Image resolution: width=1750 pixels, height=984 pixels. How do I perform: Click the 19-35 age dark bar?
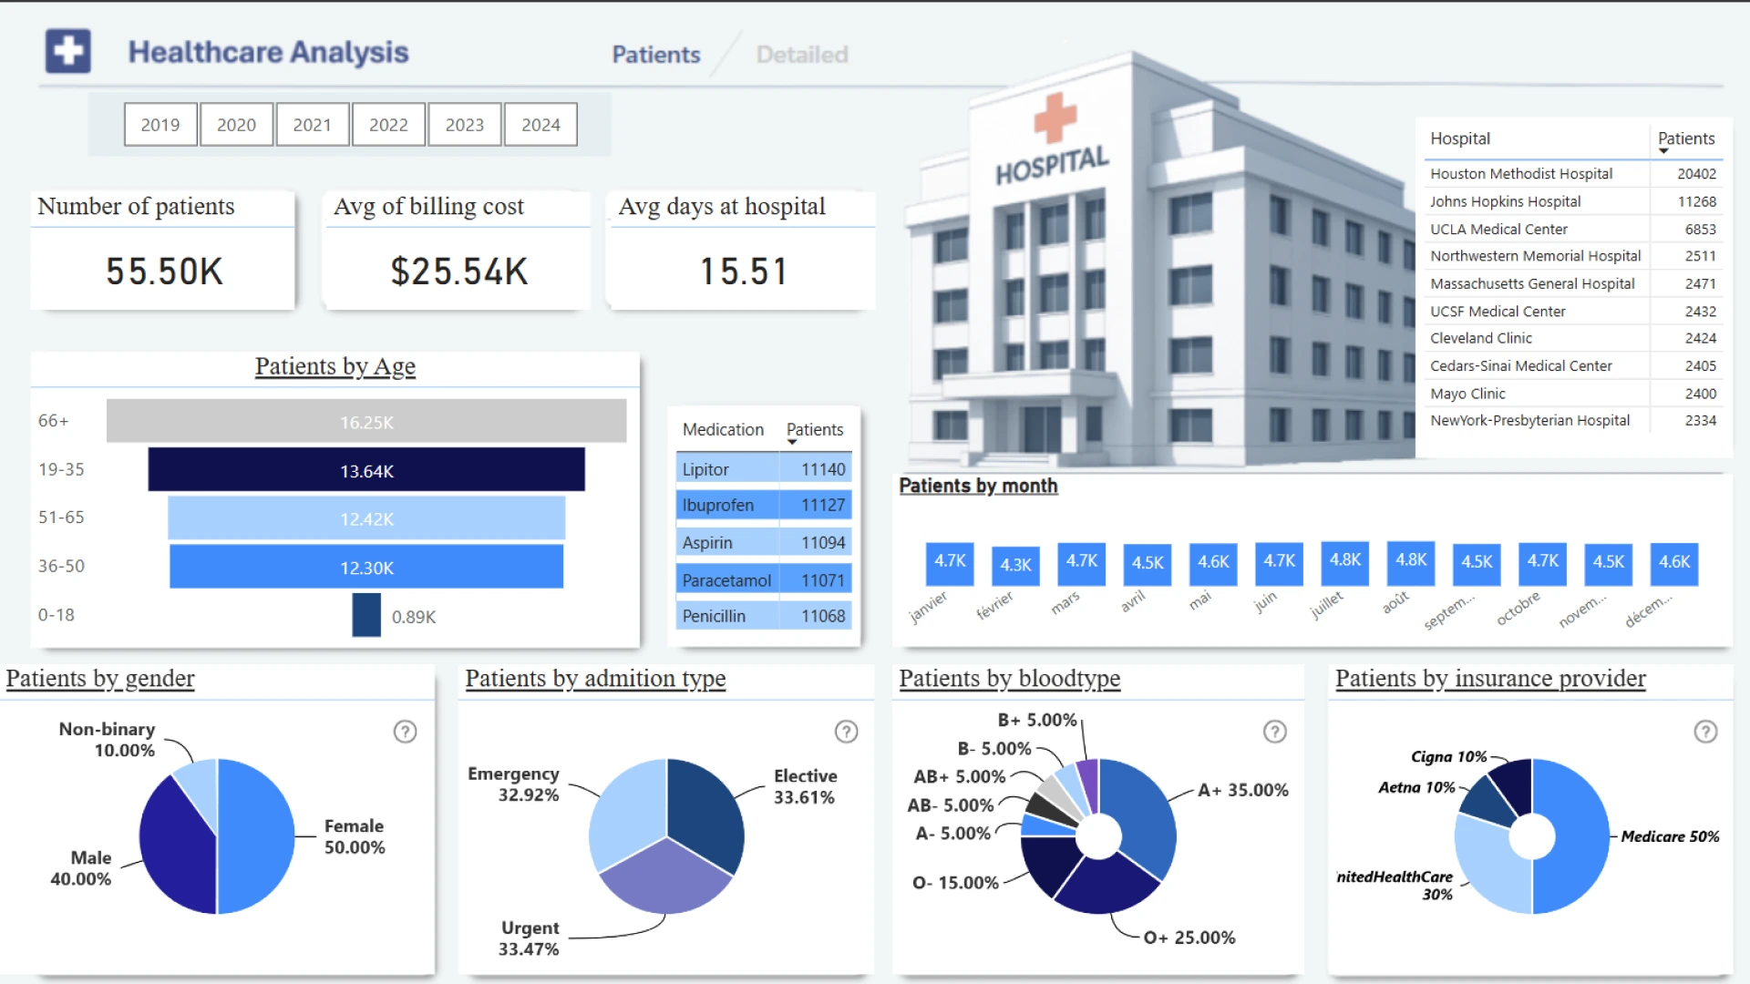tap(366, 470)
